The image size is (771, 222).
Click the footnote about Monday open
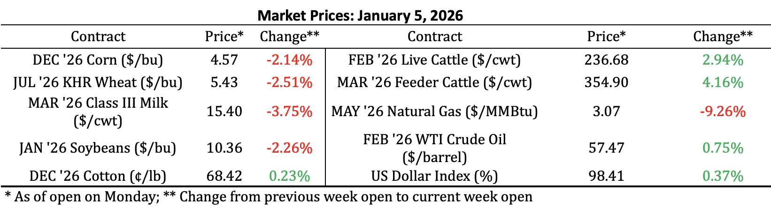(269, 196)
